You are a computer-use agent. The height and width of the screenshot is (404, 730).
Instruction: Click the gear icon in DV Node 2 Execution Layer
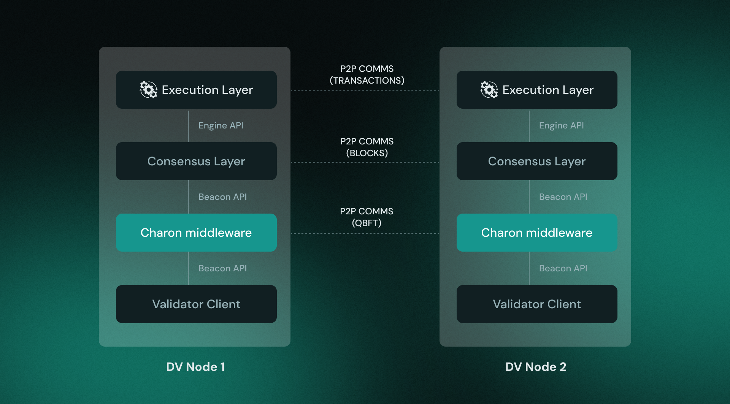489,90
